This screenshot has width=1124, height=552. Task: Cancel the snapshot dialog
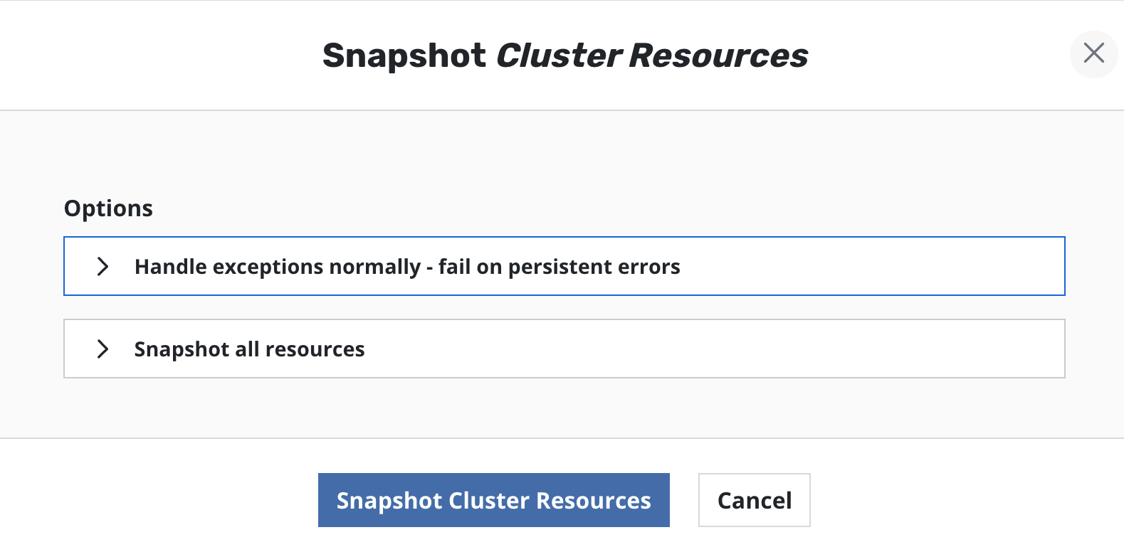click(754, 500)
